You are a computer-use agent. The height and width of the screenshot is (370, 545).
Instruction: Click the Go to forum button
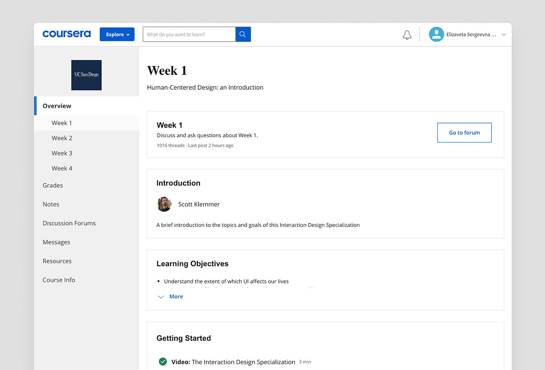[x=464, y=133]
